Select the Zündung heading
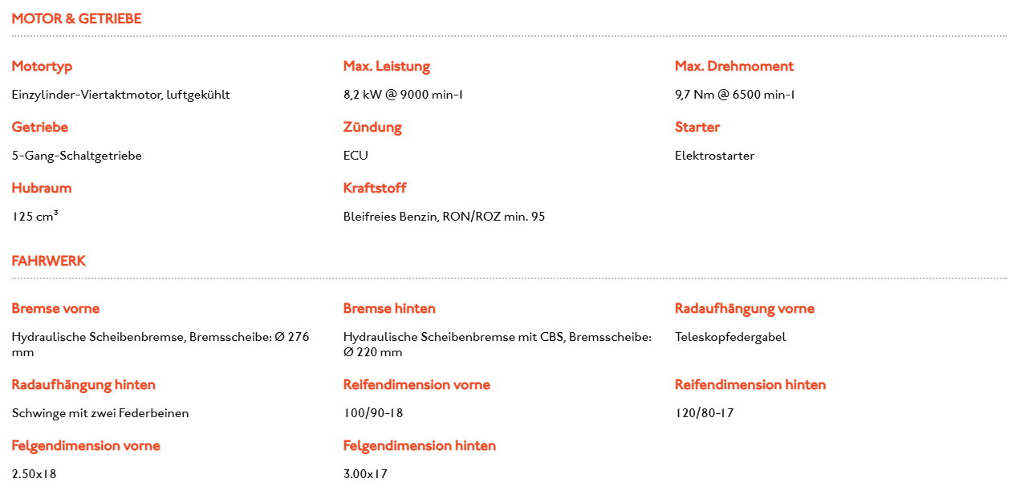Viewport: 1020px width, 491px height. 372,127
